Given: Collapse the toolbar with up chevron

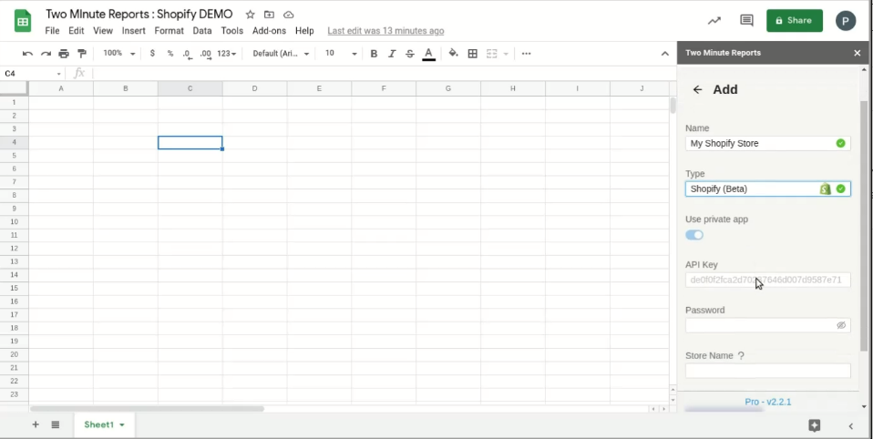Looking at the screenshot, I should [x=664, y=54].
